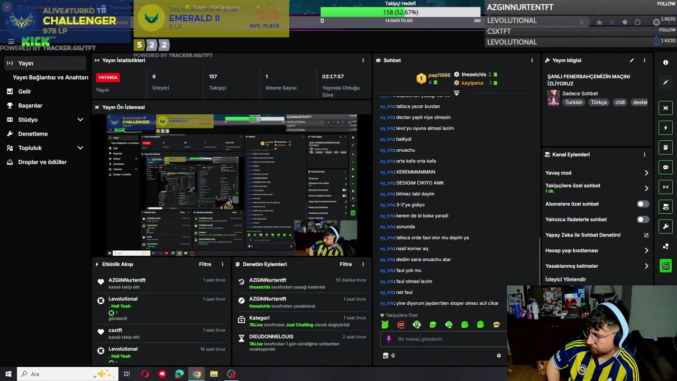The width and height of the screenshot is (677, 381).
Task: Click the chat bubble icon in right toolbar
Action: pyautogui.click(x=665, y=167)
